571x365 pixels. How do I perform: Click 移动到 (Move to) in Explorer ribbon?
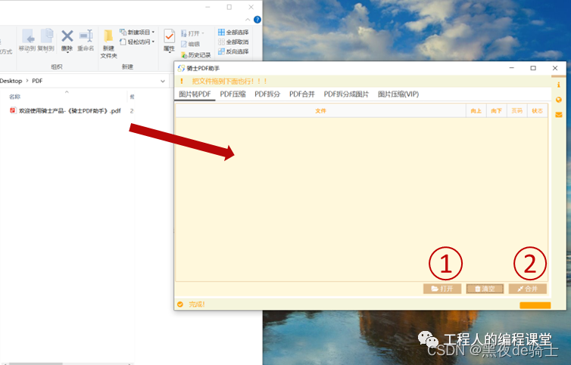pos(27,40)
